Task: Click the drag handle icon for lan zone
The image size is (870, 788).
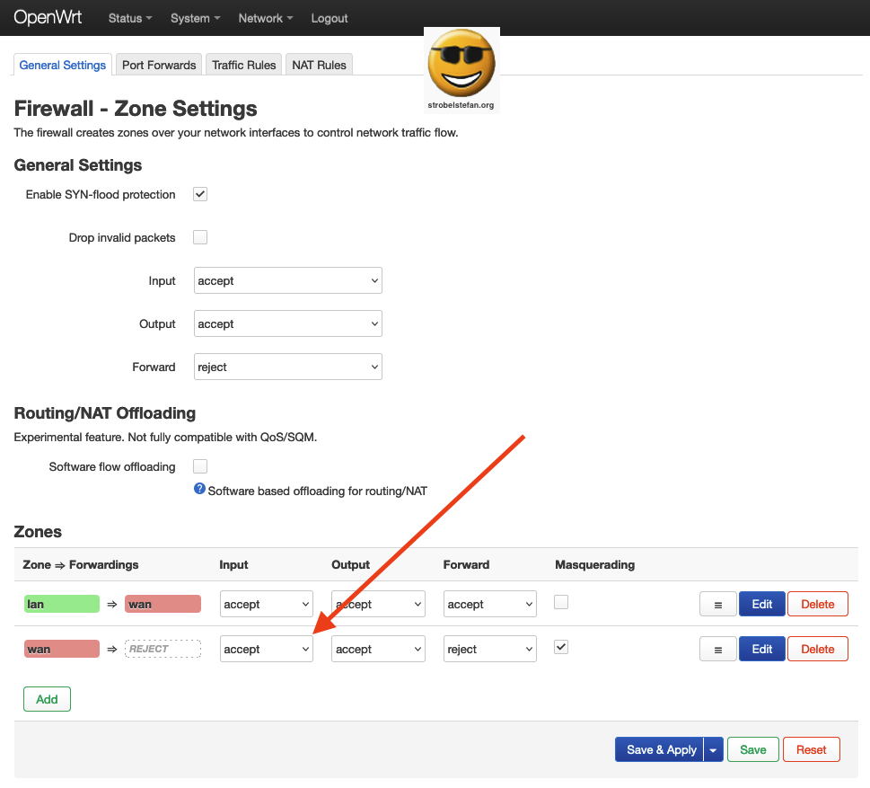Action: [717, 605]
